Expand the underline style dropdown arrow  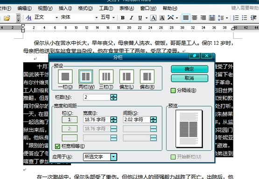pos(147,18)
